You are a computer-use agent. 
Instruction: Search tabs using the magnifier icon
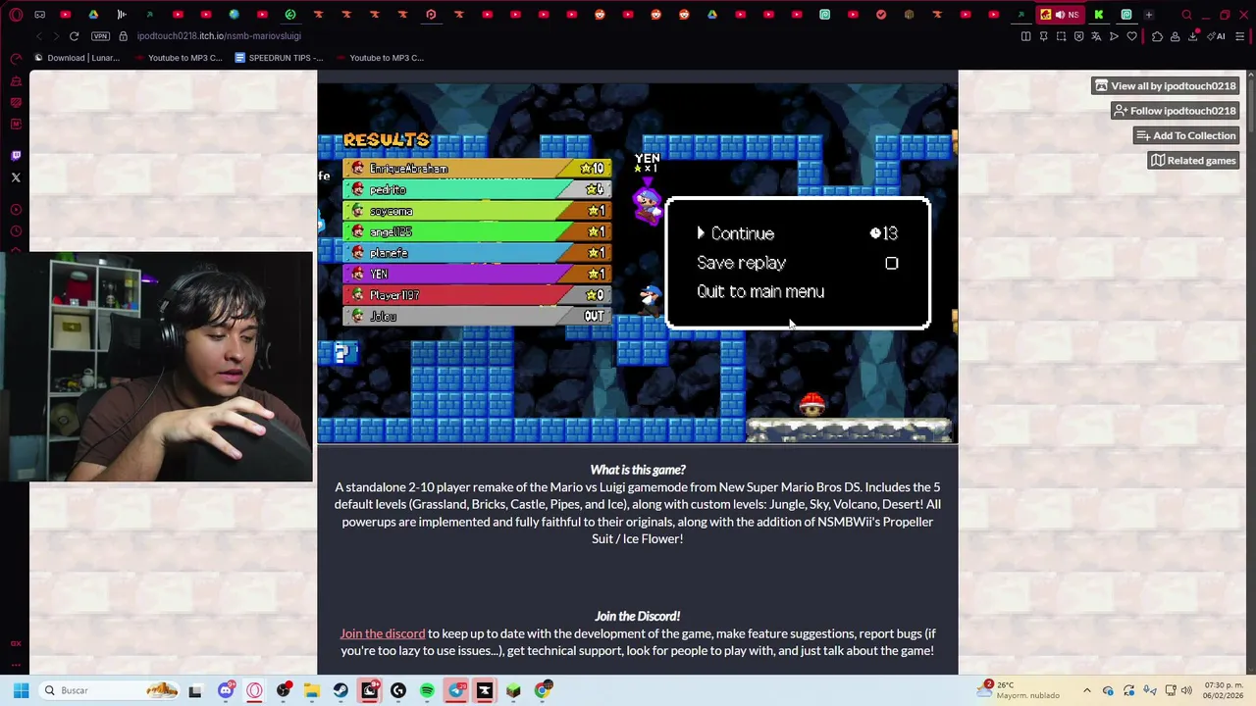pos(1186,15)
